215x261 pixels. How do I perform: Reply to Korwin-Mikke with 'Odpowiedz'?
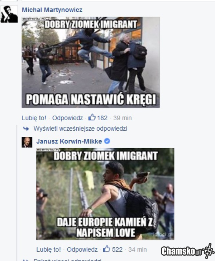point(82,250)
